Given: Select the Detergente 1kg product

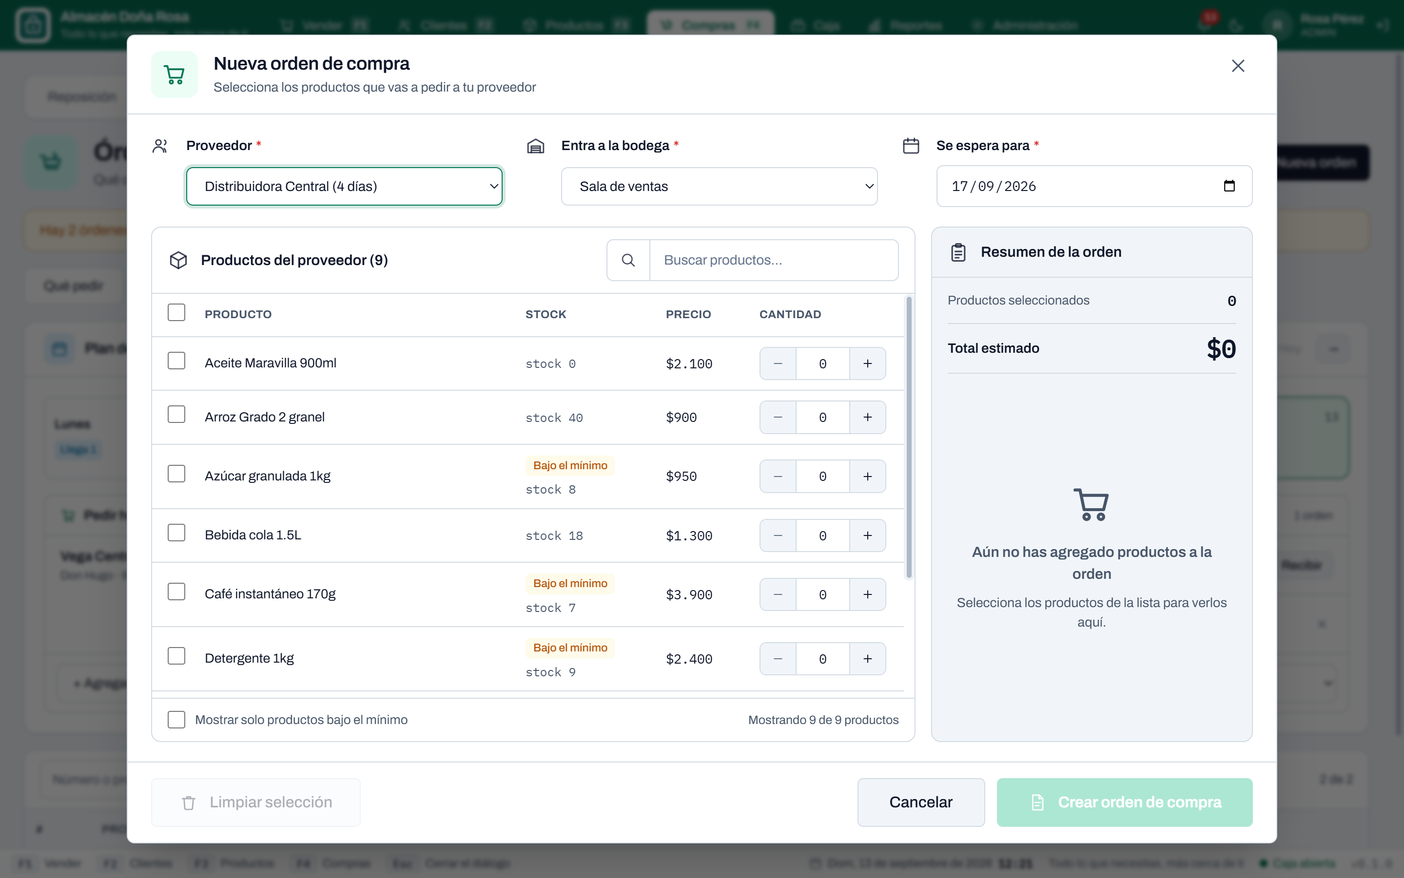Looking at the screenshot, I should [176, 656].
